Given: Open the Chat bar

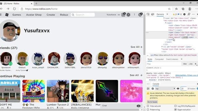Looking at the screenshot, I should 121,106.
